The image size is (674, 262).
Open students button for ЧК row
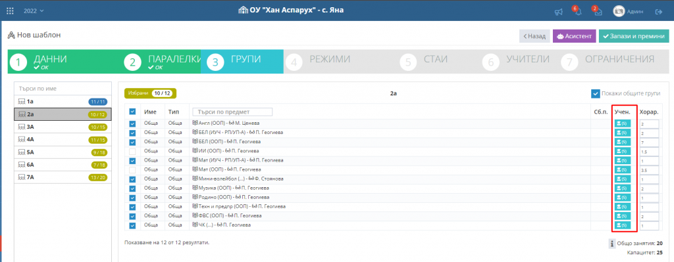click(623, 225)
